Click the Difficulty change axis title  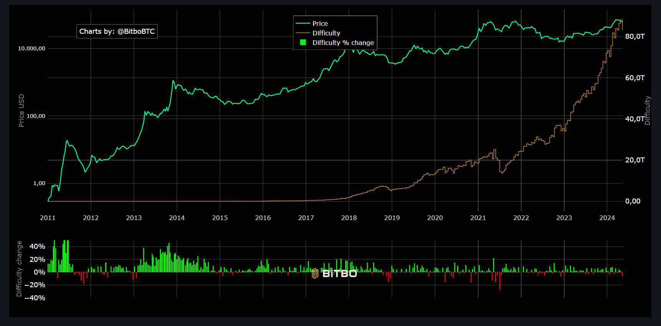pos(19,269)
